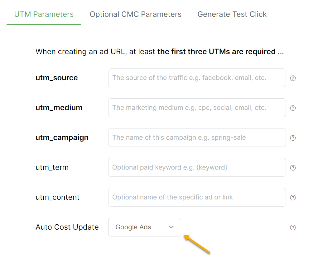This screenshot has width=328, height=257.
Task: Click the bold utm_medium label
Action: 59,108
